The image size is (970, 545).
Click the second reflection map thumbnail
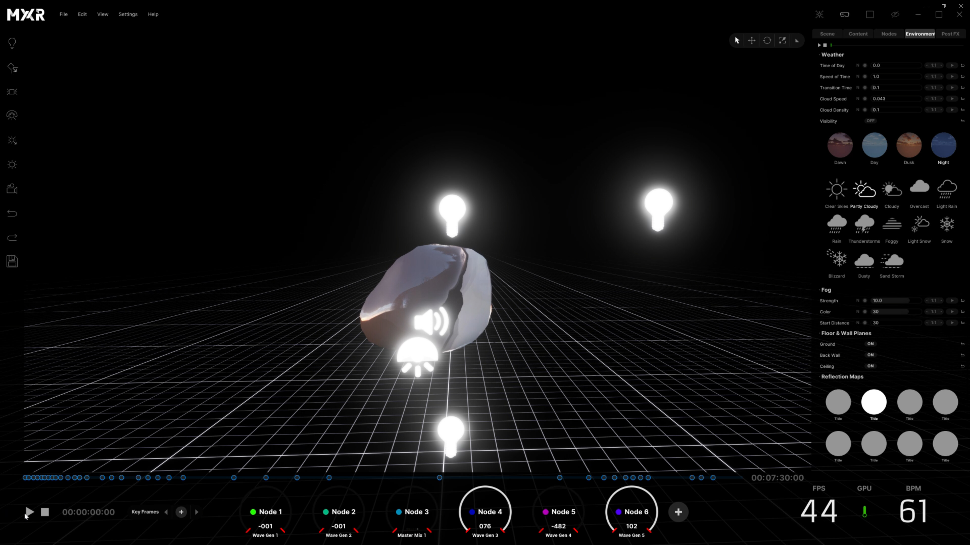874,402
